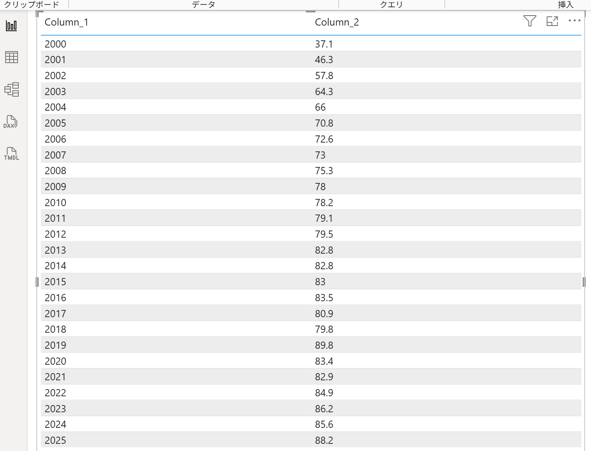
Task: Activate Focus mode on the table
Action: 552,21
